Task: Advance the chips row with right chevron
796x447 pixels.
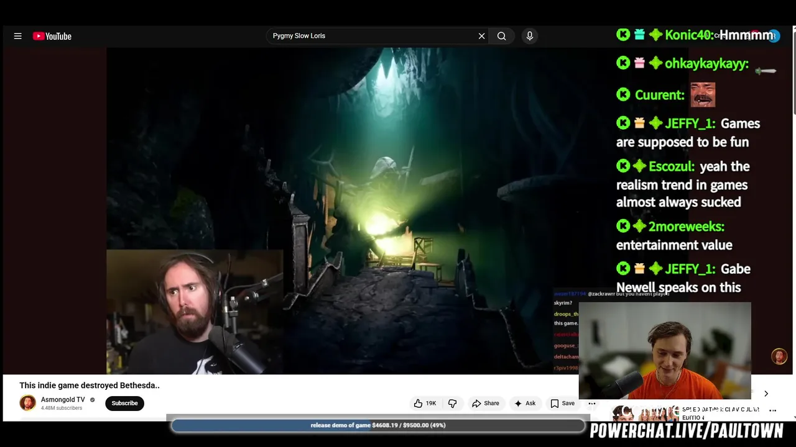Action: click(766, 394)
